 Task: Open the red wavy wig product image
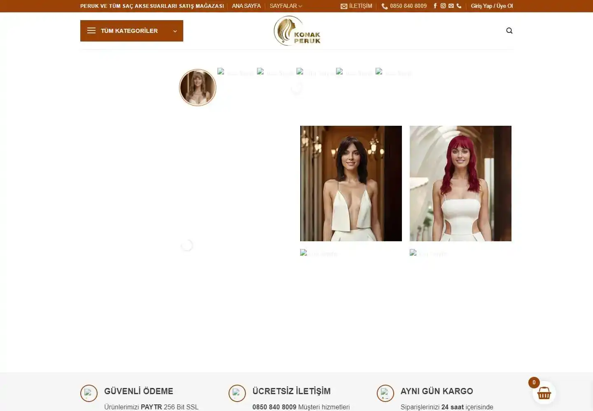point(460,183)
